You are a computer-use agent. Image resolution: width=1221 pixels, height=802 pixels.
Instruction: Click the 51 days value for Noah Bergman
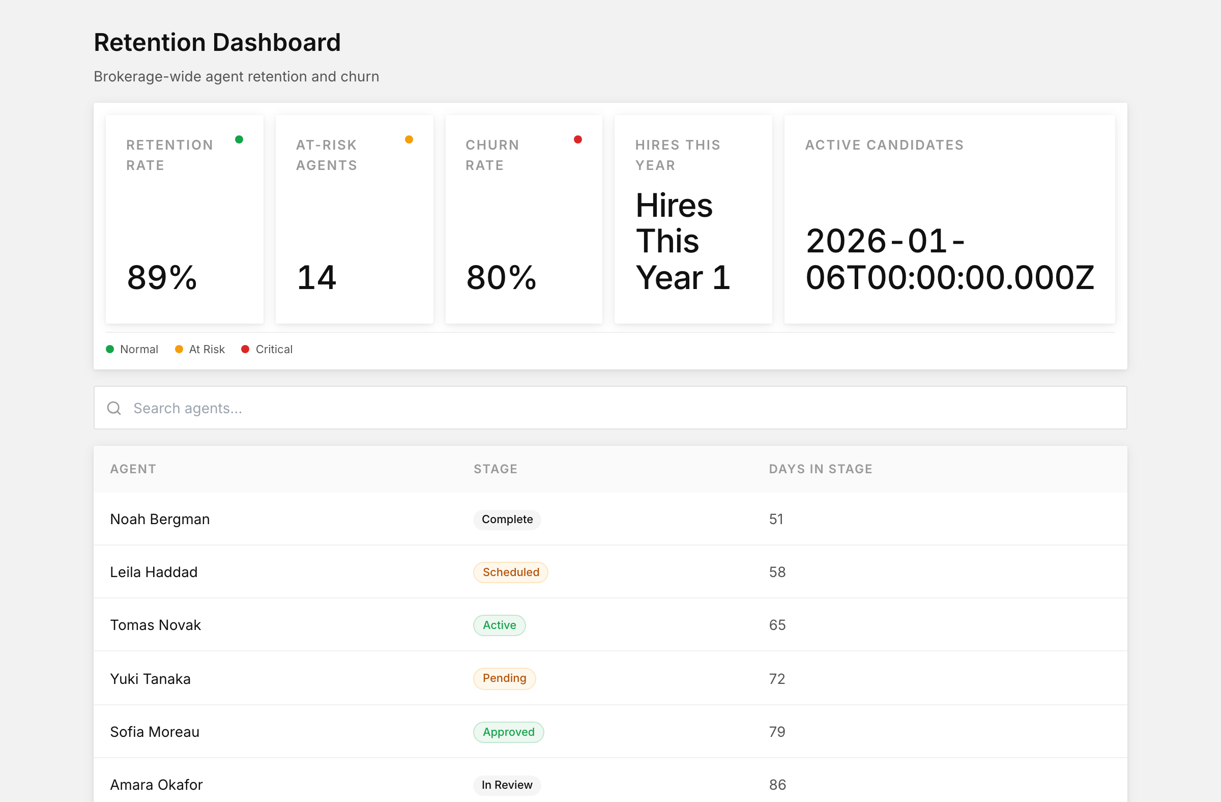tap(776, 519)
